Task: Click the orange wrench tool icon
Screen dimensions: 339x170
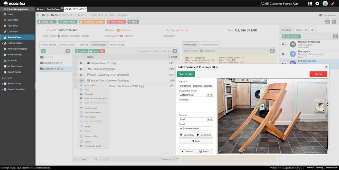Action: [333, 4]
